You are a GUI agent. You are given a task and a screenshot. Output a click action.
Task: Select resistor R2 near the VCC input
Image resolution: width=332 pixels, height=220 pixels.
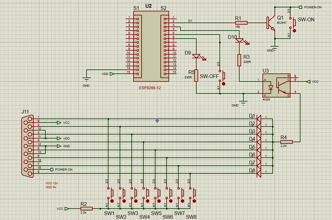pyautogui.click(x=86, y=209)
